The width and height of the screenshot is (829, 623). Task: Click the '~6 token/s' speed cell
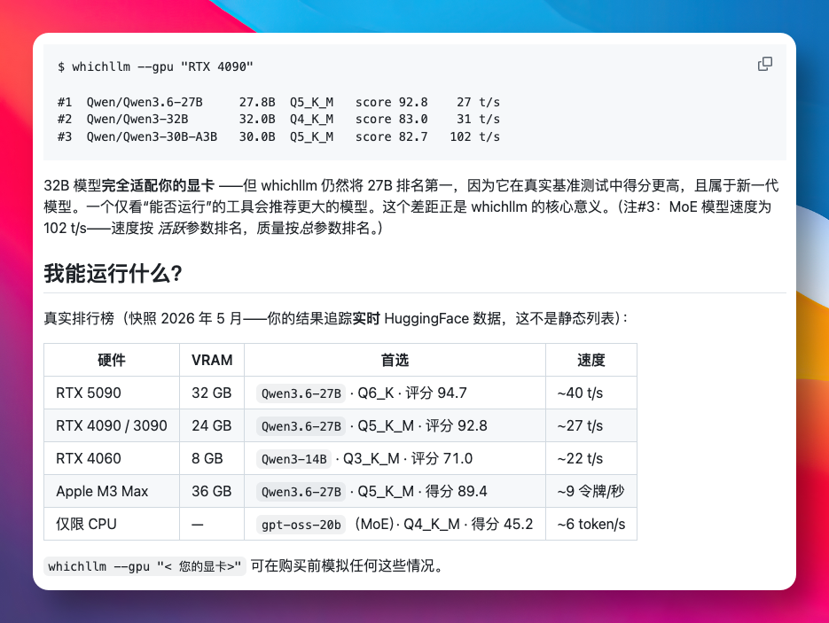click(591, 524)
